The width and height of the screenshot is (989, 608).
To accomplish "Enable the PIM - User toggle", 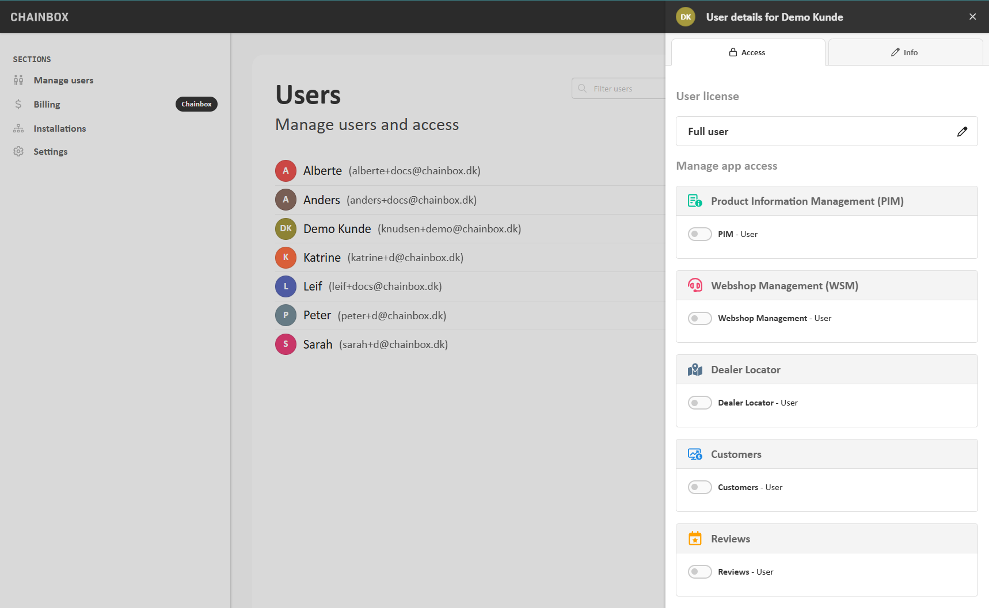I will pos(699,234).
